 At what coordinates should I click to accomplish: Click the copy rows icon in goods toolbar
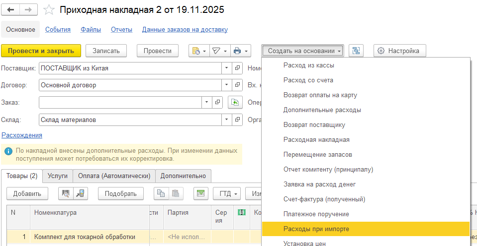(161, 193)
